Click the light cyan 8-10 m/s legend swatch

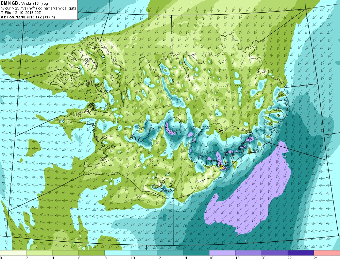(x=118, y=253)
